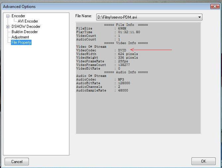Click the File Name label
This screenshot has height=168, width=222.
[84, 16]
